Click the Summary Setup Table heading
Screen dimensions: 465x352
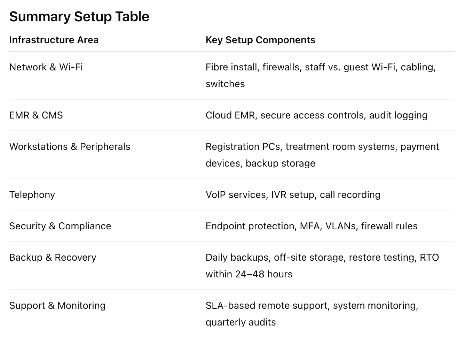pyautogui.click(x=79, y=17)
